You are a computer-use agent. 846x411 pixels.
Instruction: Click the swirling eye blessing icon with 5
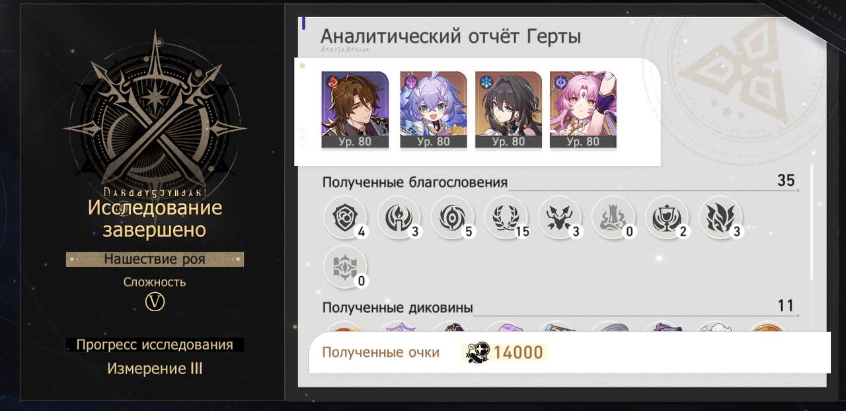tap(452, 217)
